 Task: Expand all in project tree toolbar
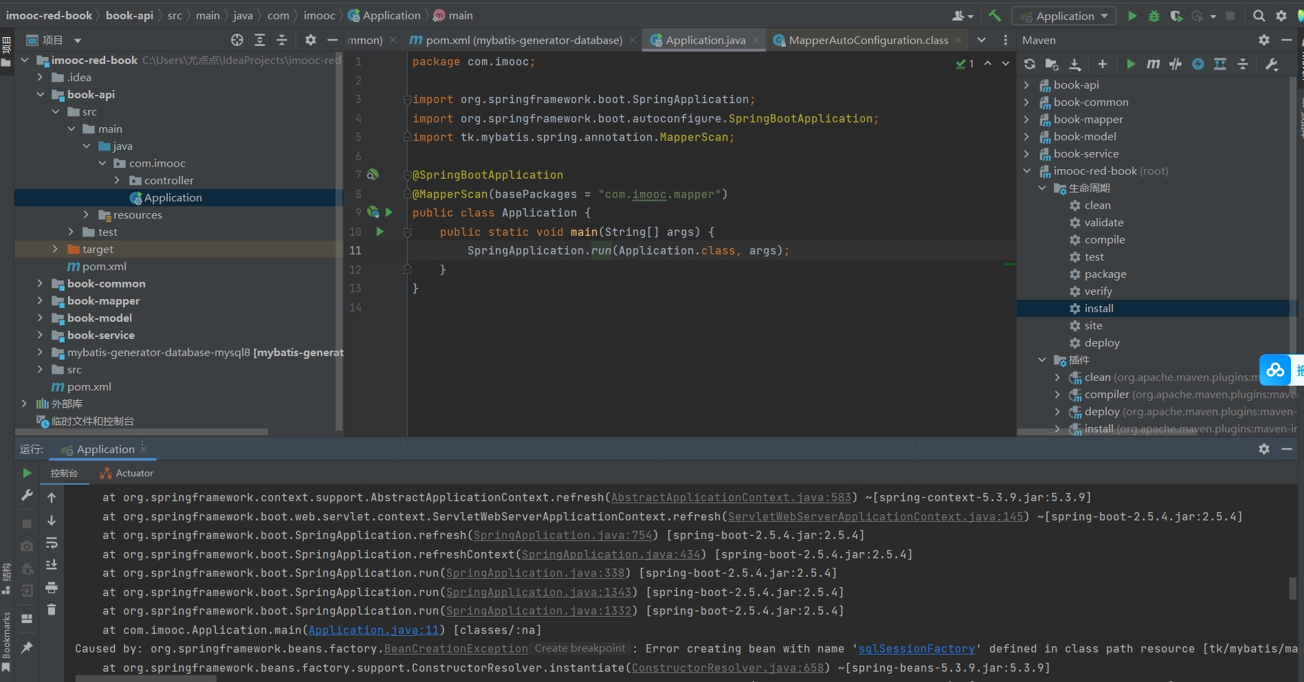tap(260, 40)
